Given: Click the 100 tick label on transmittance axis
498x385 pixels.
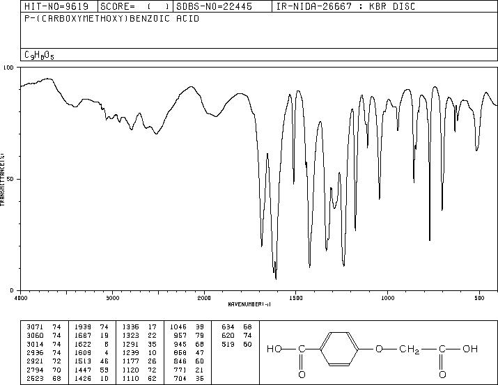Looking at the screenshot, I should point(9,68).
